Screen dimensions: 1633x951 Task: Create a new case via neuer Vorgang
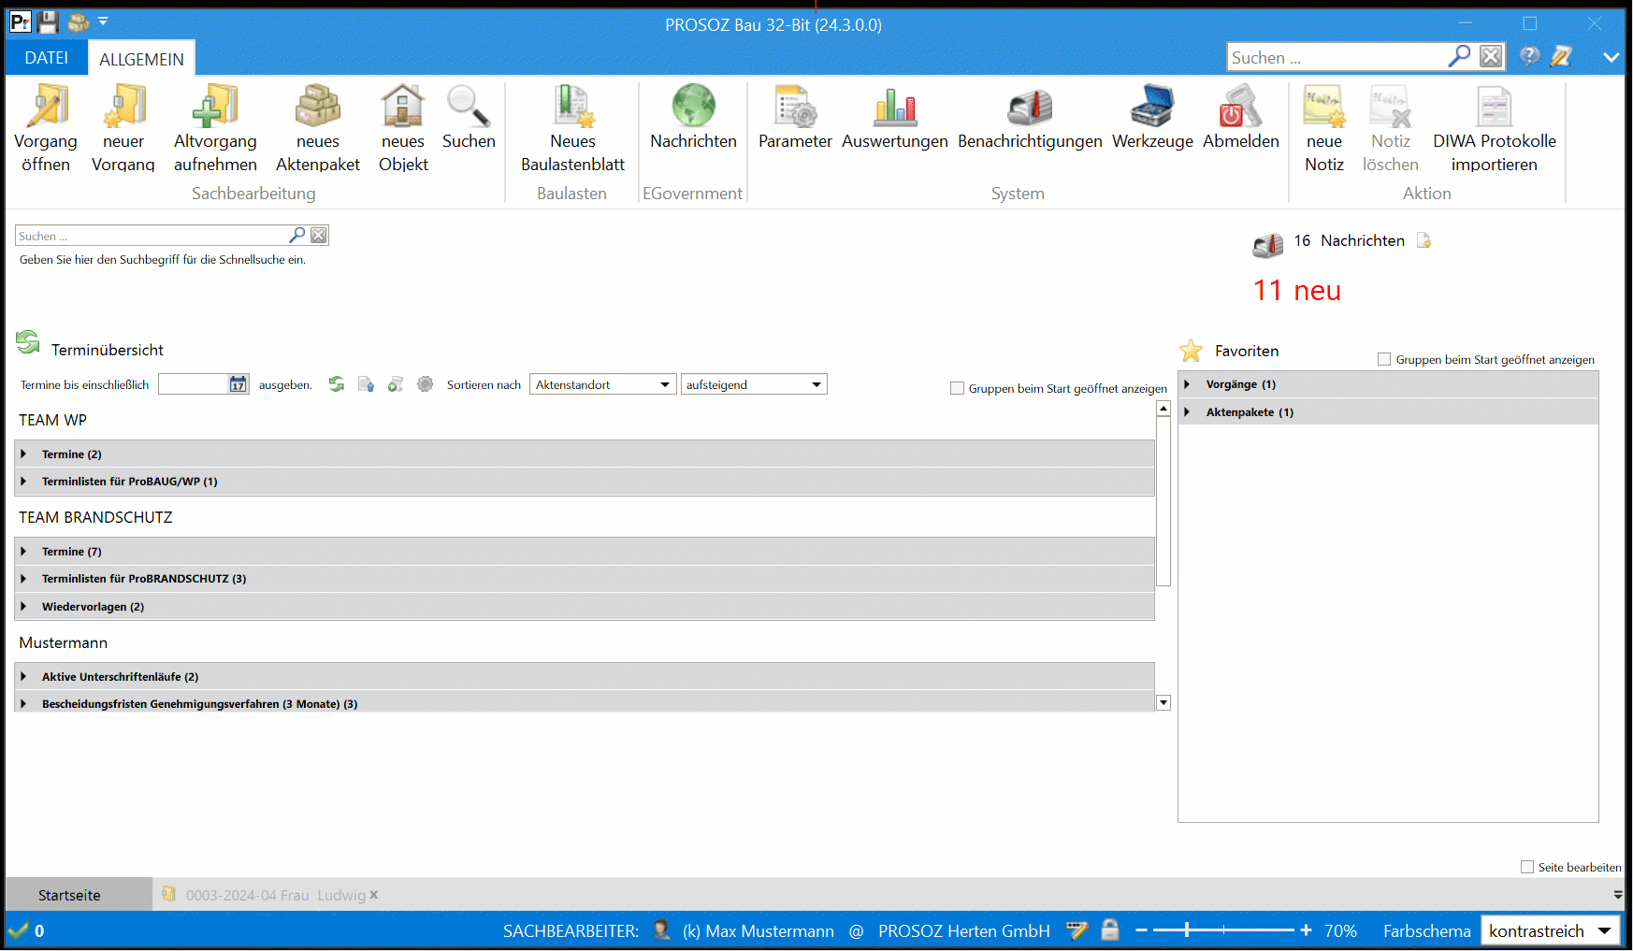[x=123, y=129]
